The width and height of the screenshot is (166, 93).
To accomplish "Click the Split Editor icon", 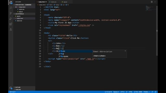I will click(x=152, y=2).
